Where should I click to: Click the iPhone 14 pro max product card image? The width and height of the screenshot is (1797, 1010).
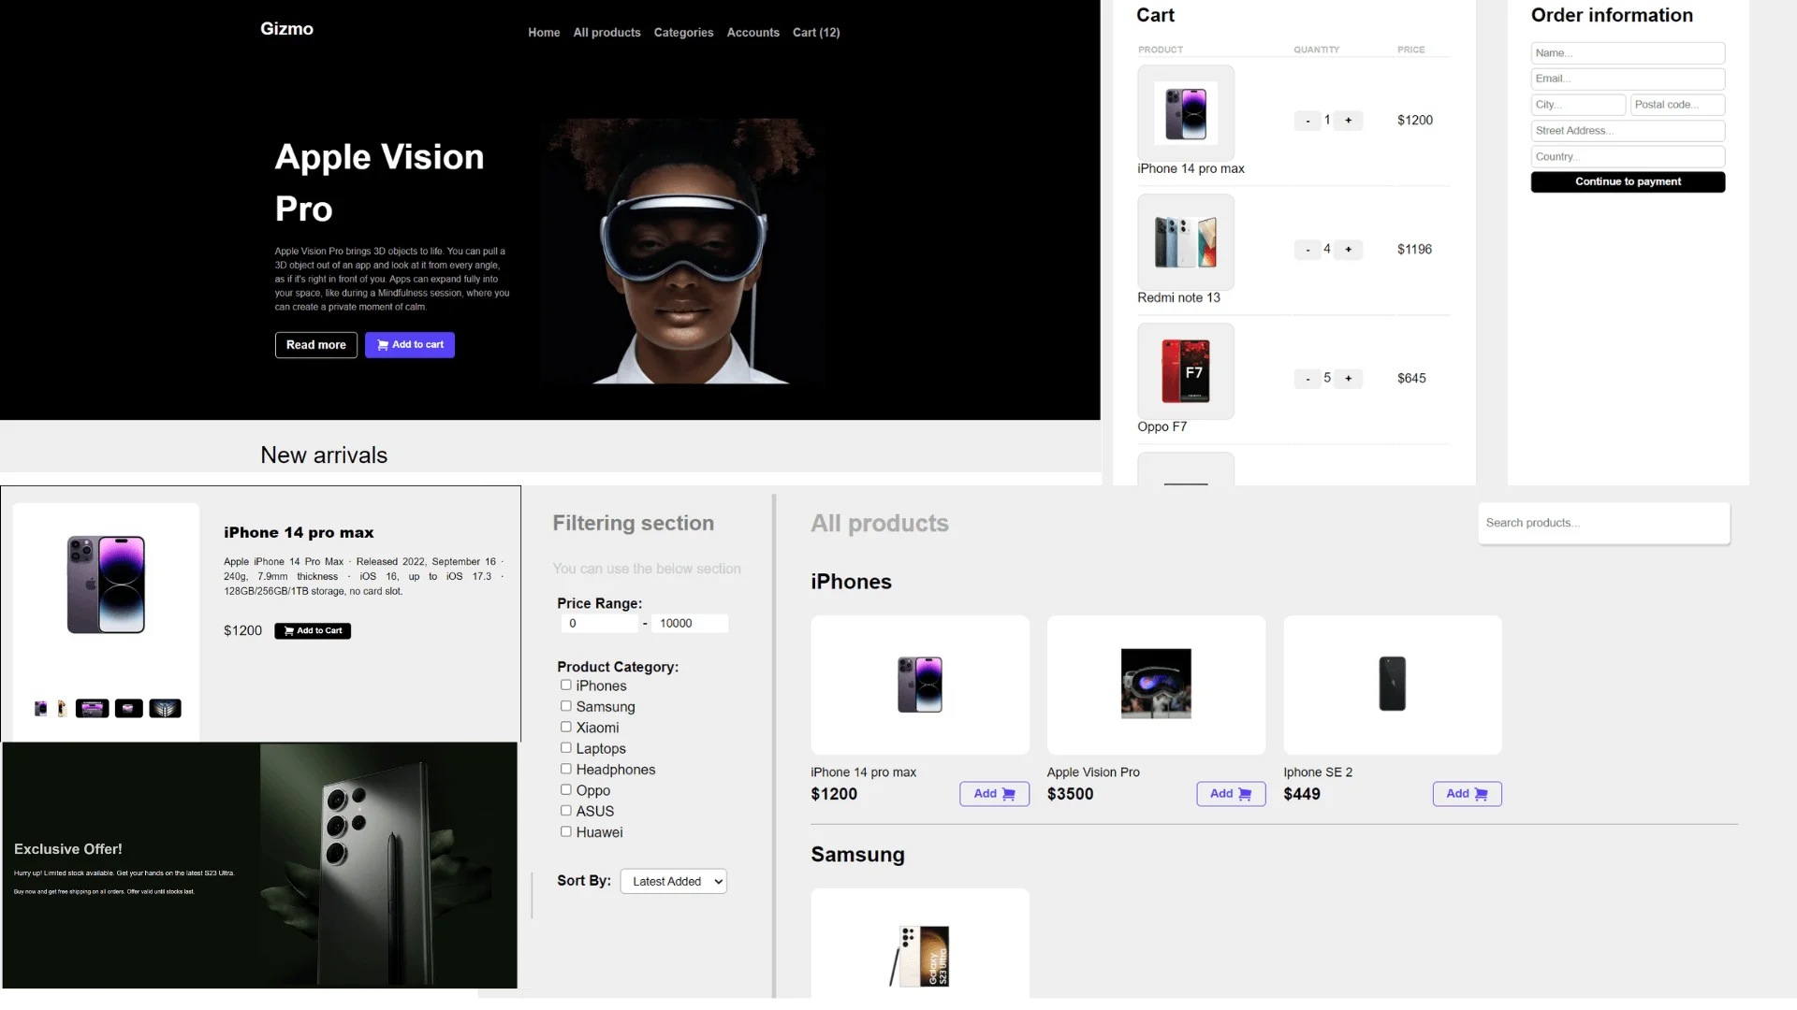click(920, 685)
